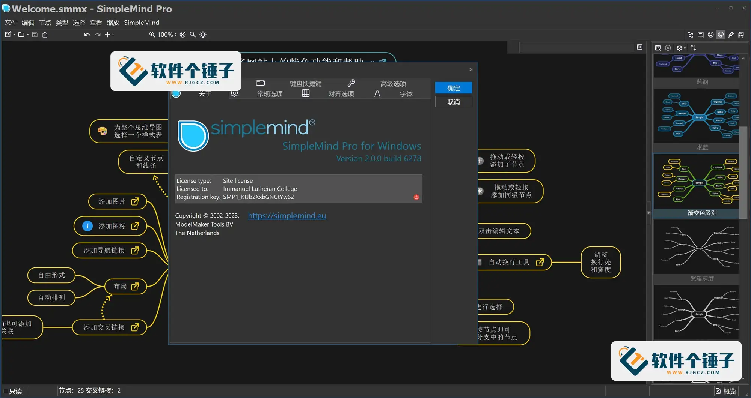Click the share/export icon
Image resolution: width=751 pixels, height=398 pixels.
click(x=45, y=35)
